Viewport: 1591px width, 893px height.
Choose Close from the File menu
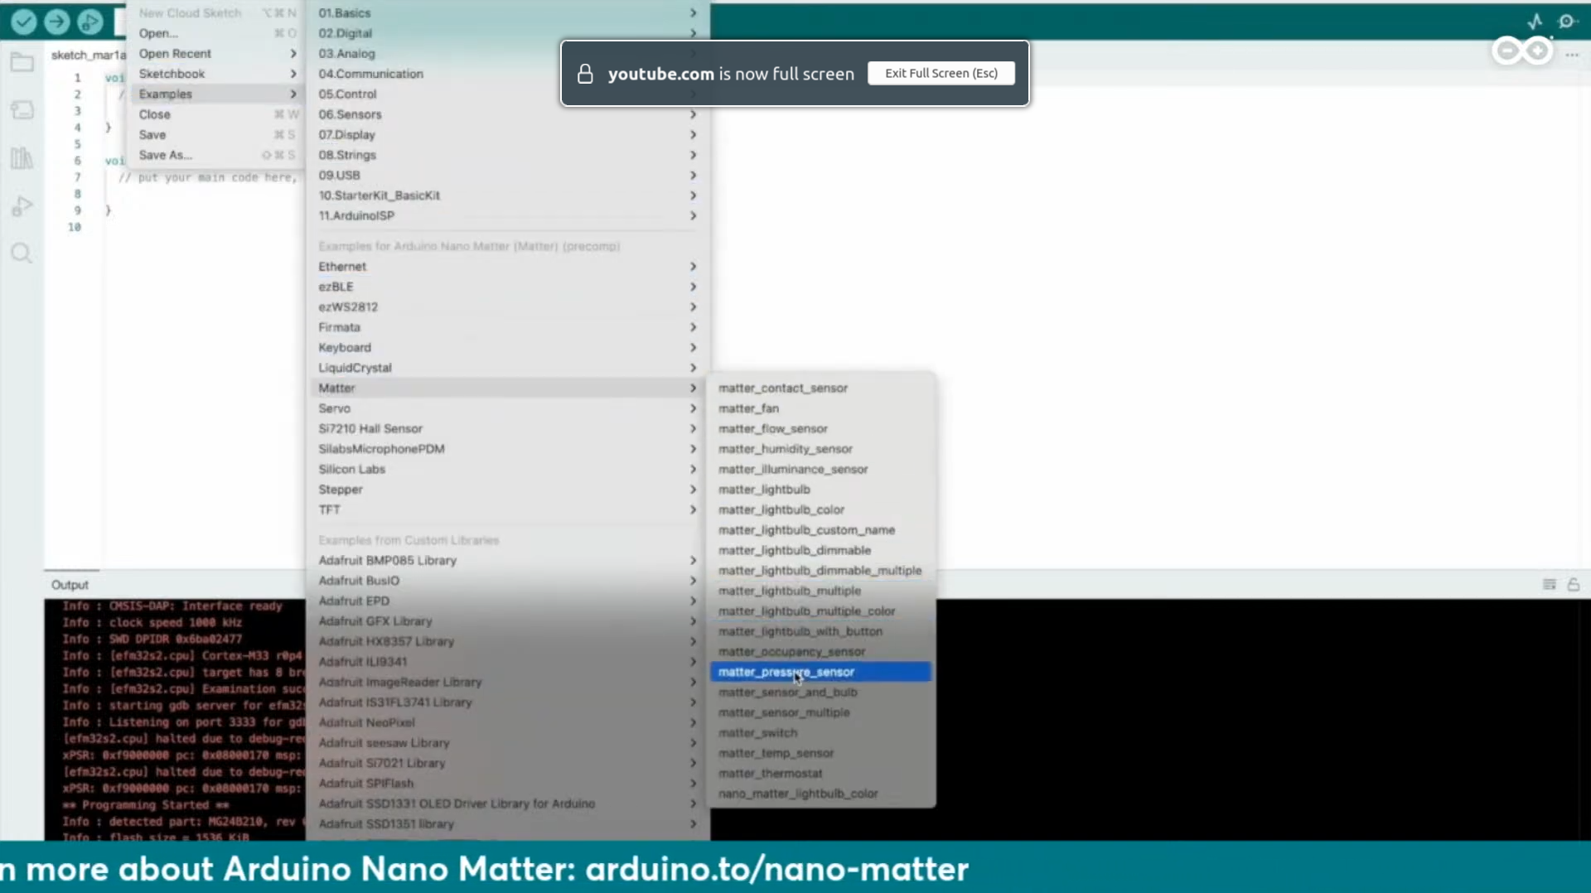point(215,114)
